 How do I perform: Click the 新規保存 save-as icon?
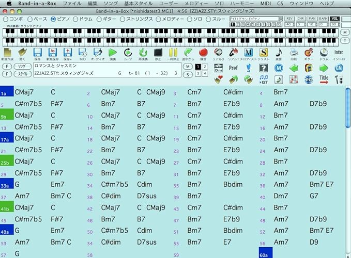[52, 54]
